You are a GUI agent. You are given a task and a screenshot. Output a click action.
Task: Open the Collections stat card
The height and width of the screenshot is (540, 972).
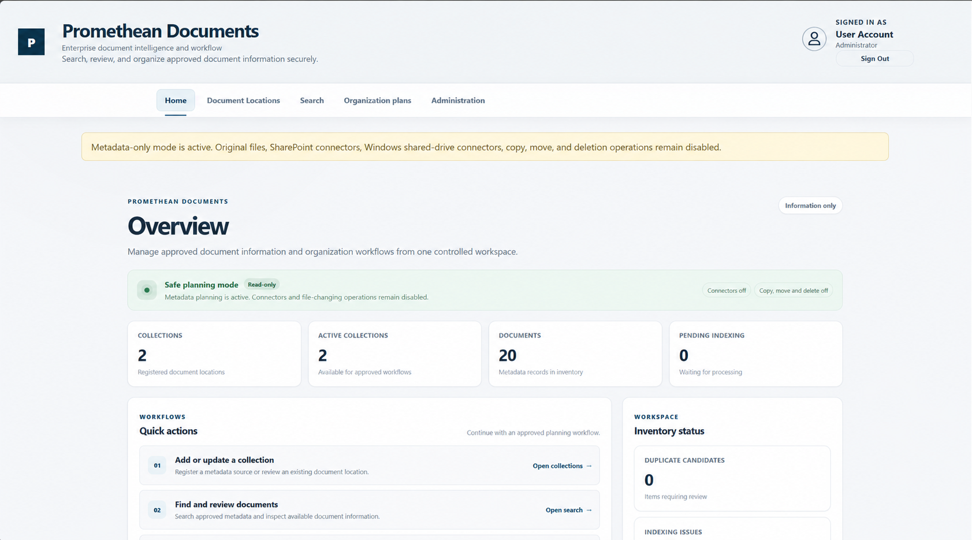[x=214, y=354]
